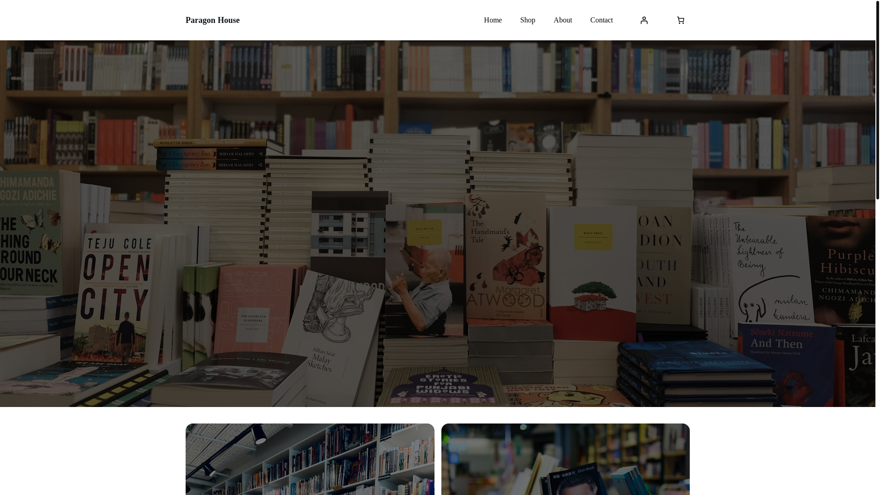Open the About page

pos(563,20)
